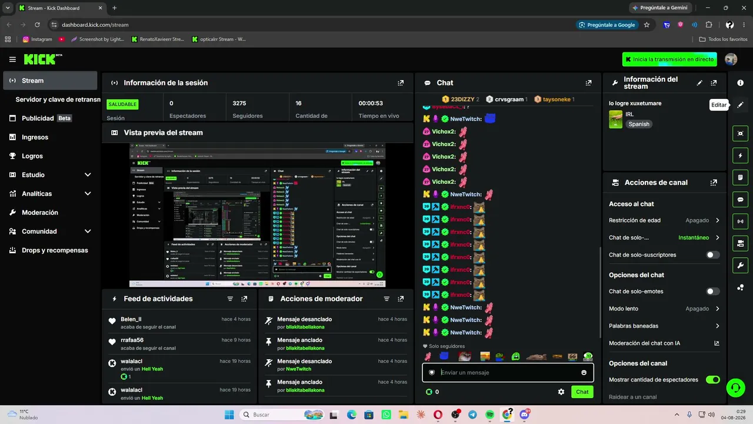Screen dimensions: 753x424
Task: Open the Chrome extensions puzzle icon
Action: (708, 25)
